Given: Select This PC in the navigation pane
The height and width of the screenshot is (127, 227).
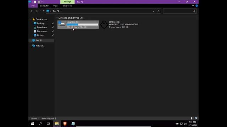Looking at the screenshot, I should [x=39, y=41].
